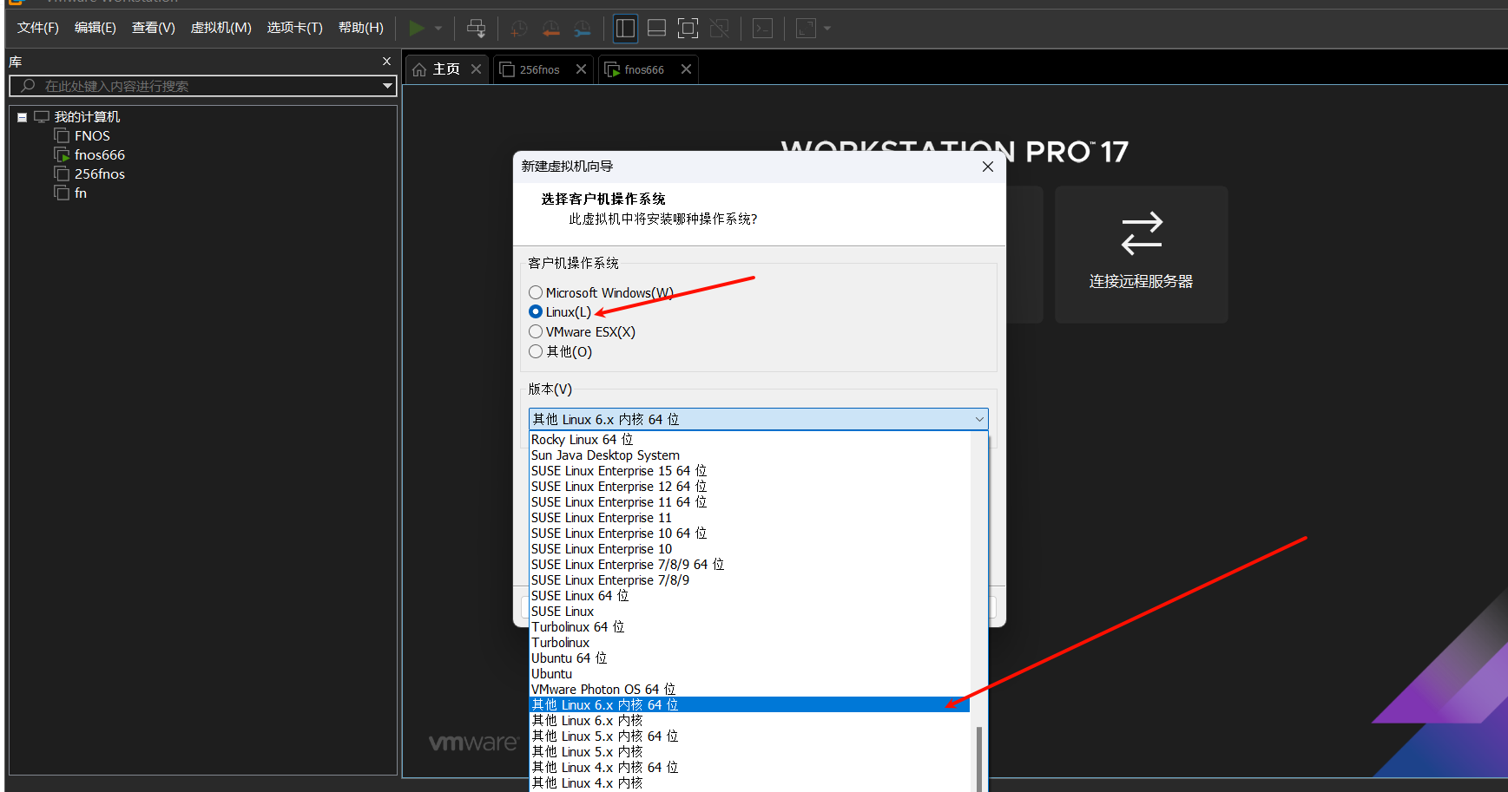Open the stretch display dropdown arrow
1508x792 pixels.
pyautogui.click(x=827, y=29)
